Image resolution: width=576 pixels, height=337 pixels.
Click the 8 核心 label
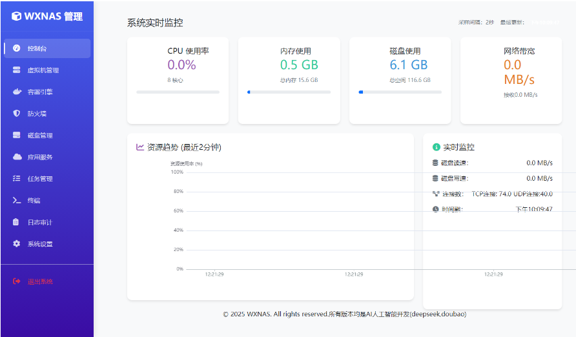pos(175,79)
